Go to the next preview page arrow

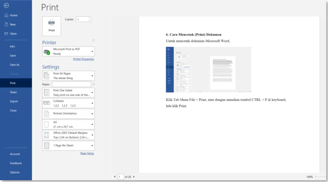[134, 177]
